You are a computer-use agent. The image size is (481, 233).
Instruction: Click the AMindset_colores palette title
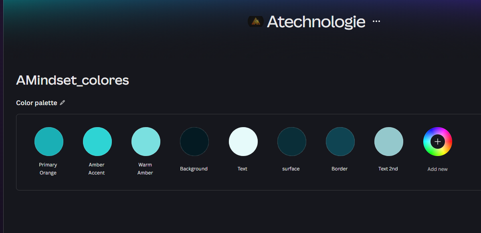72,80
